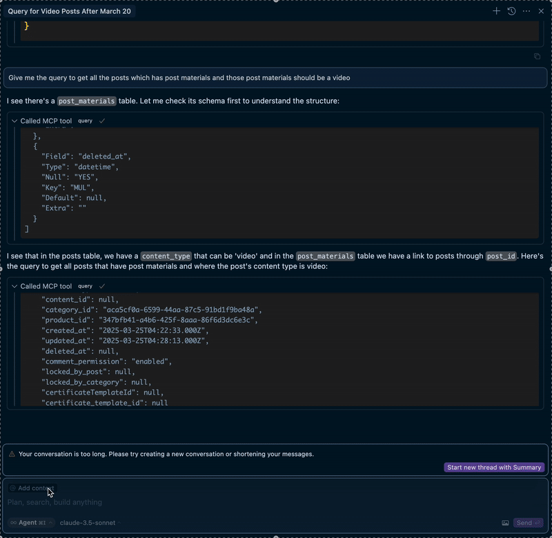Select the chat tab titled Query for Video Posts
Screen dimensions: 552x538
tap(71, 12)
